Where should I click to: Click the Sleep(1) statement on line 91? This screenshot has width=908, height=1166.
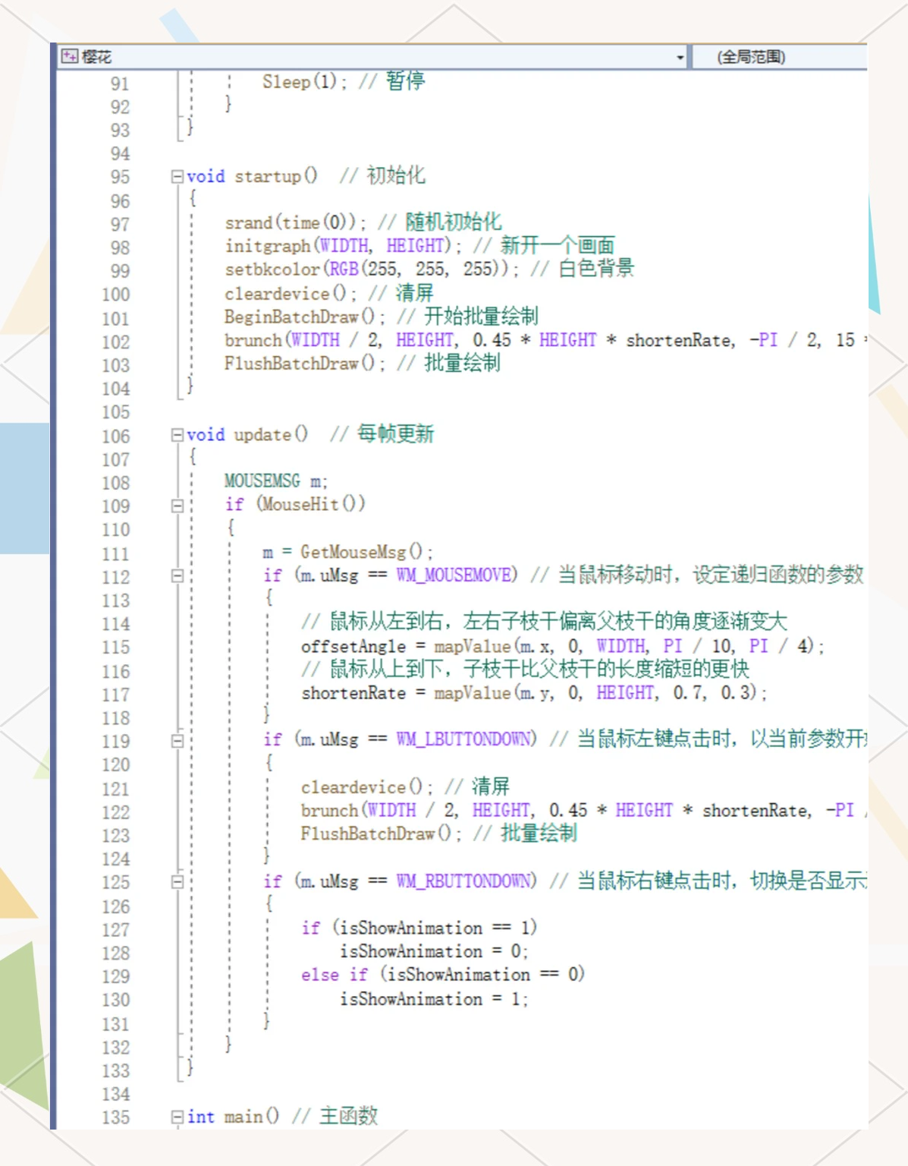tap(304, 82)
